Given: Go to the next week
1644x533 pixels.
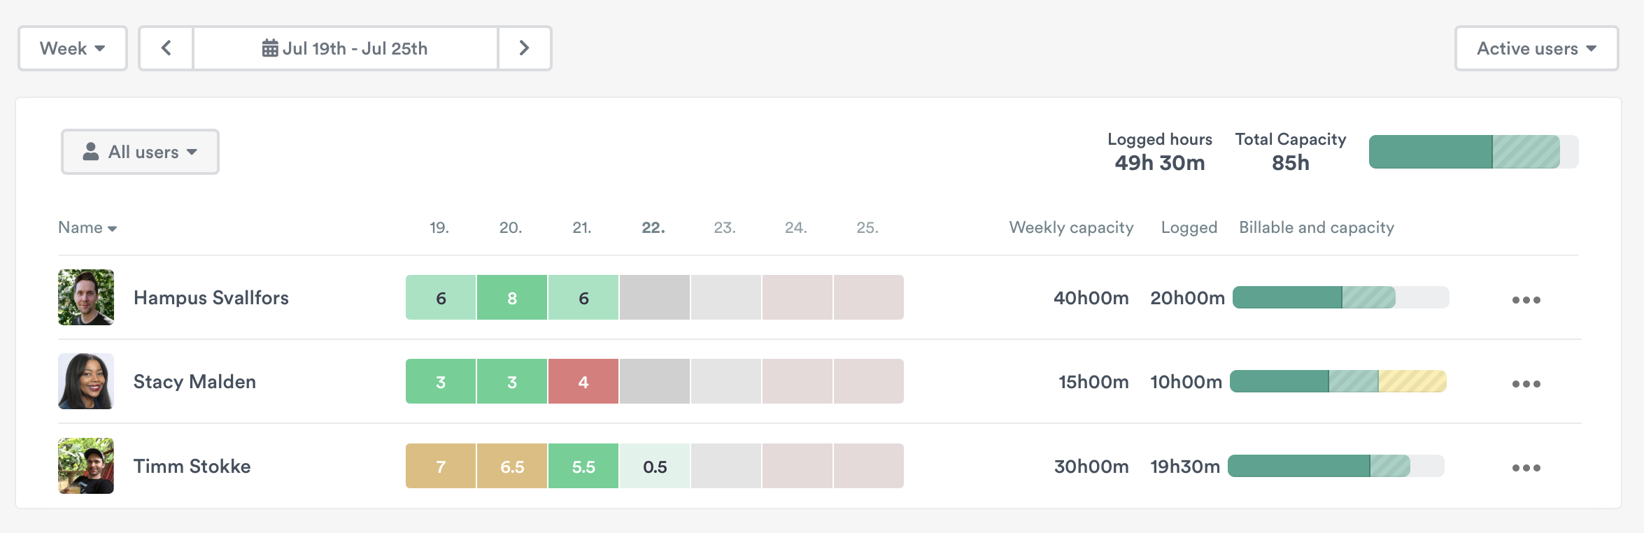Looking at the screenshot, I should coord(525,48).
